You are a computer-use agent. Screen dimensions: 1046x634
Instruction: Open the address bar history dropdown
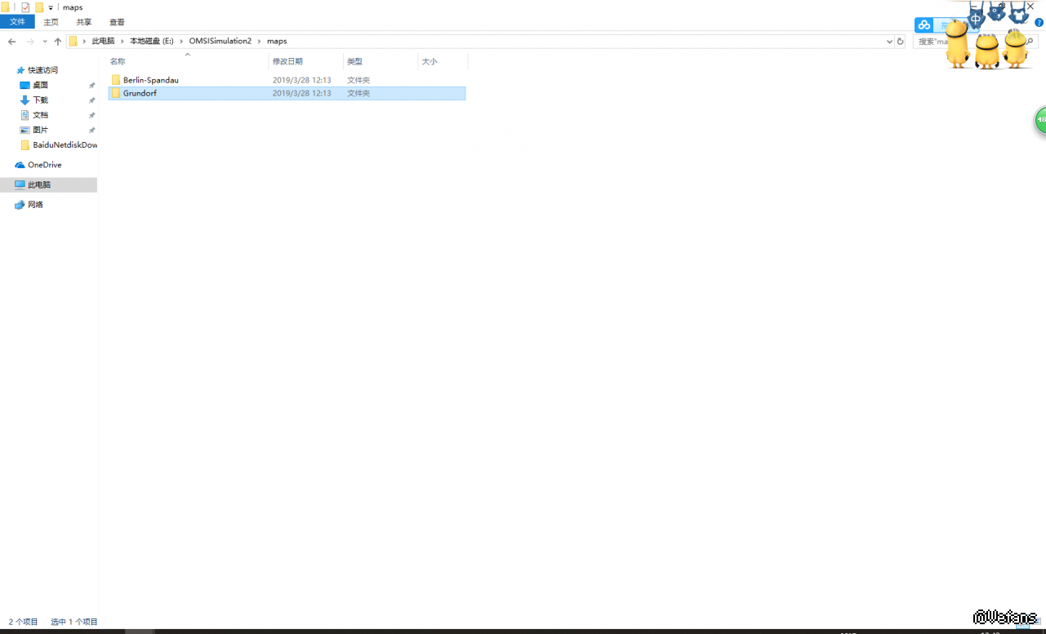[x=889, y=42]
